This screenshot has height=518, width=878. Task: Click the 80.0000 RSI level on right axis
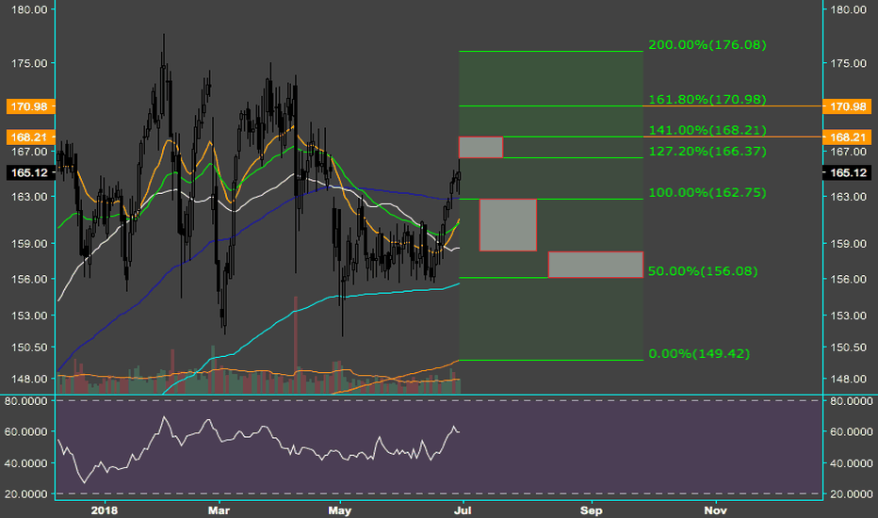pos(851,401)
